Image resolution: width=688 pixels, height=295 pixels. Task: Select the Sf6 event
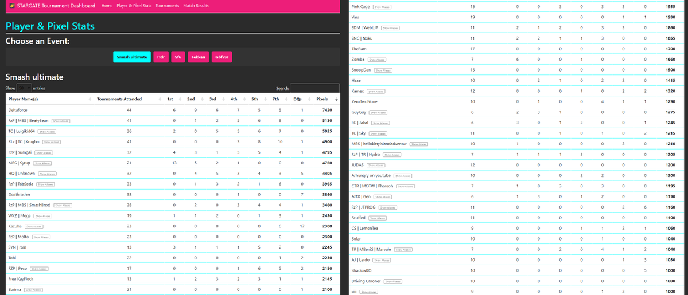[178, 57]
